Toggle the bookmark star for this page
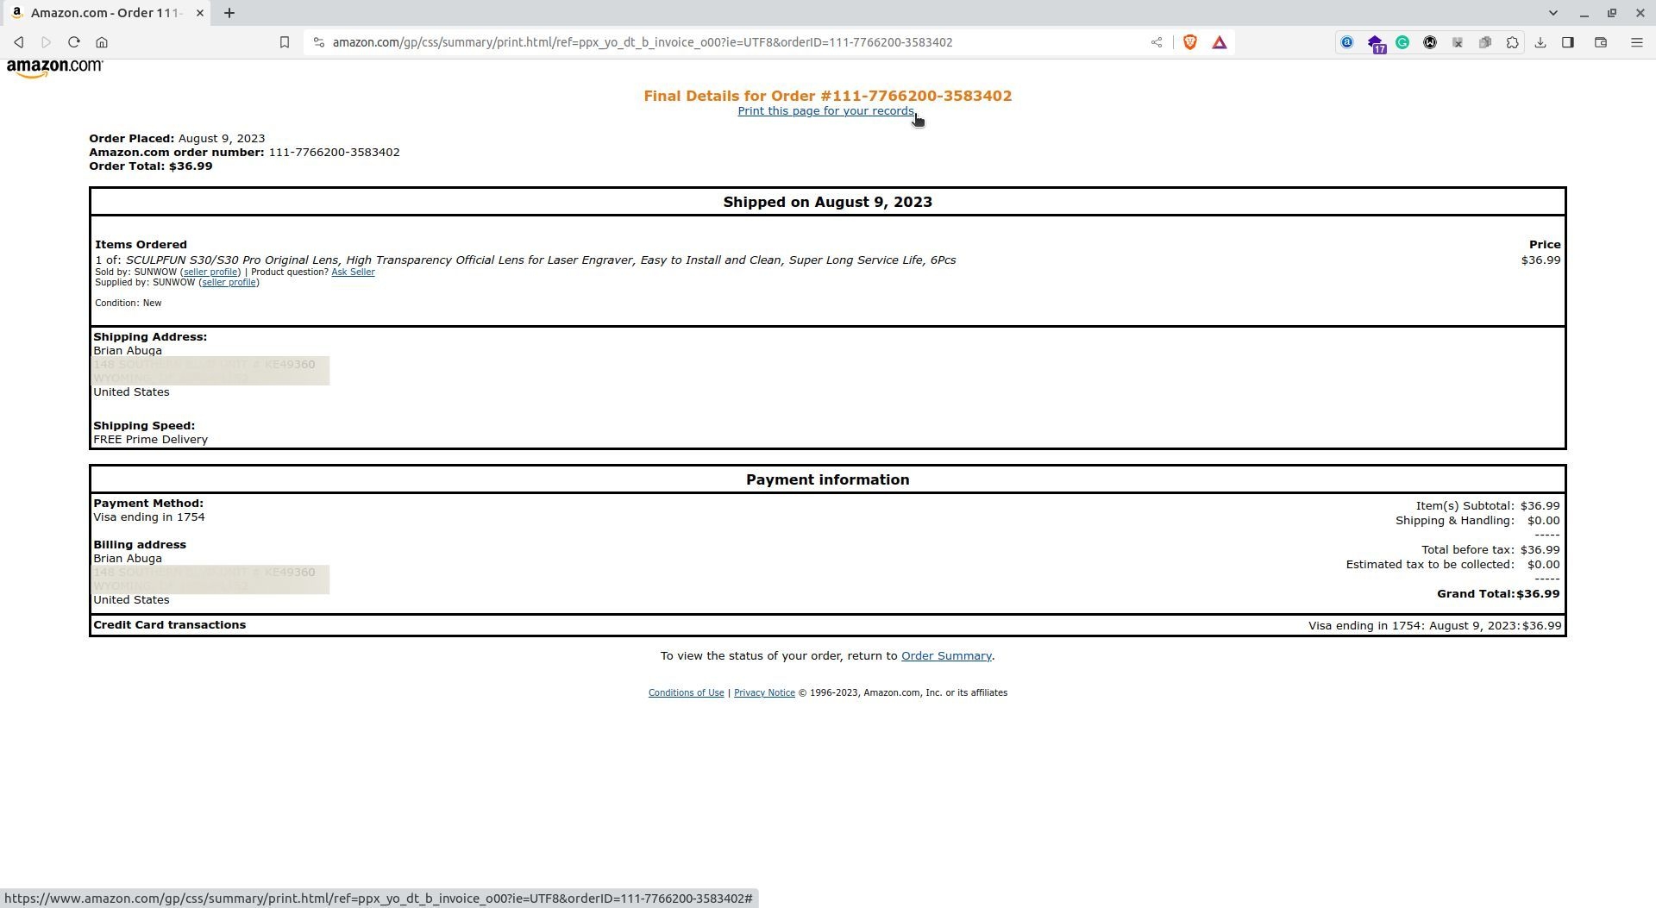The width and height of the screenshot is (1656, 908). pyautogui.click(x=285, y=41)
